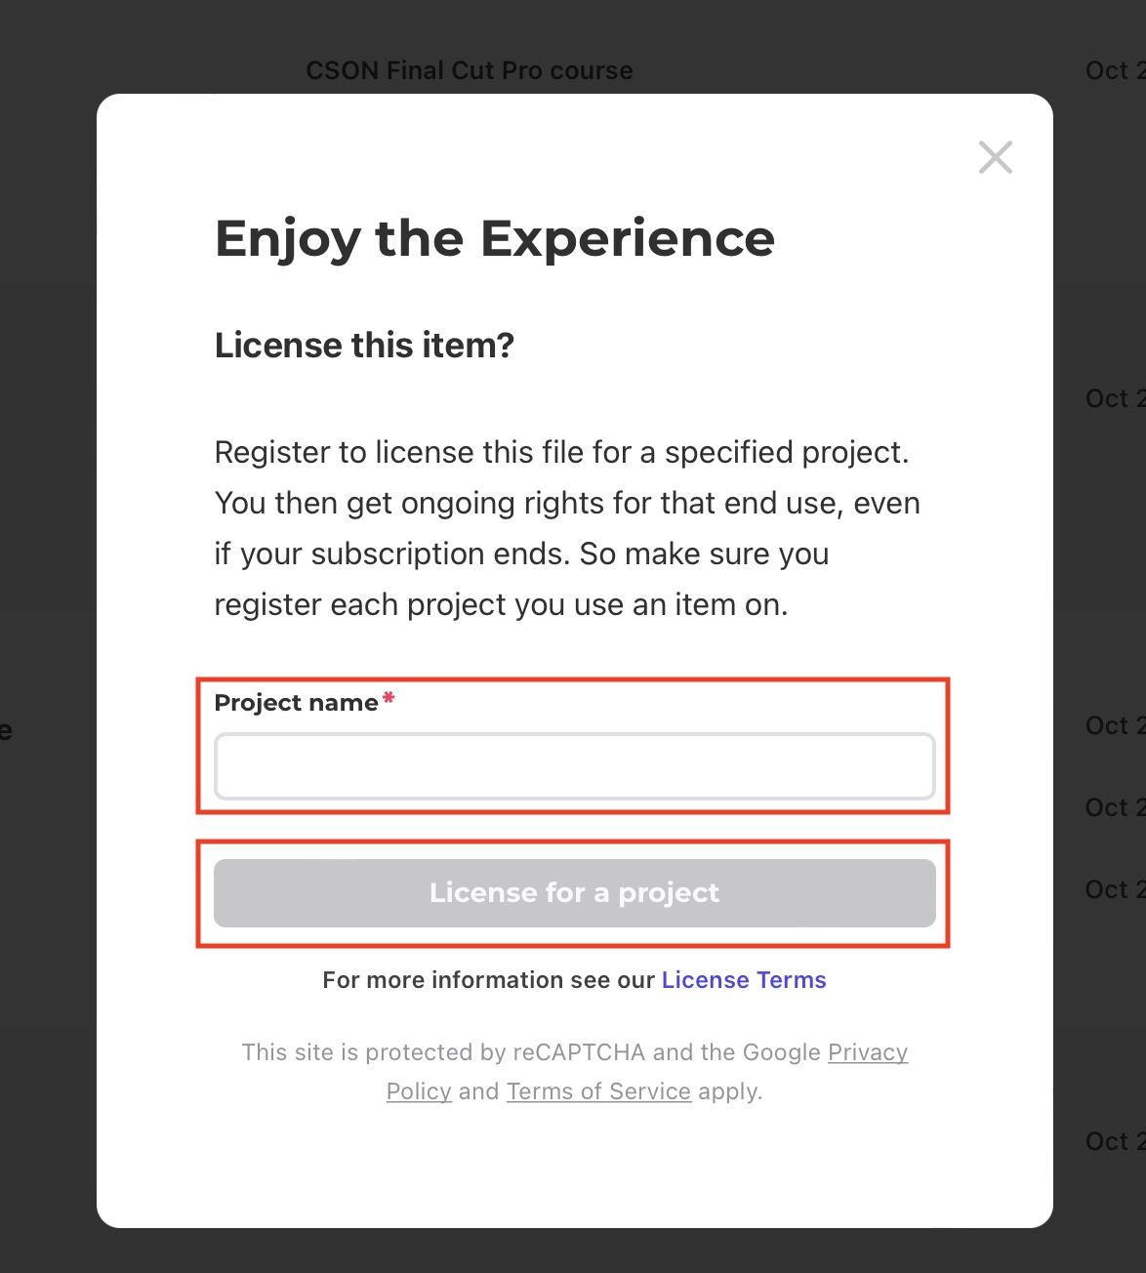Click the 'For more information see our' text
Viewport: 1146px width, 1273px height.
(x=488, y=980)
